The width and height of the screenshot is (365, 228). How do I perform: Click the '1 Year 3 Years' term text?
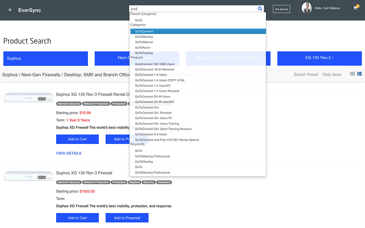click(x=78, y=120)
